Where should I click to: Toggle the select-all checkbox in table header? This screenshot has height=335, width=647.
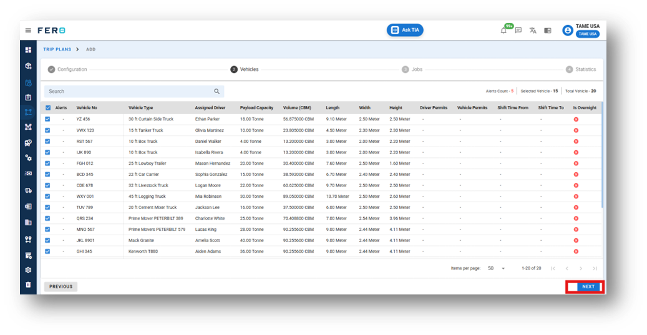tap(48, 108)
